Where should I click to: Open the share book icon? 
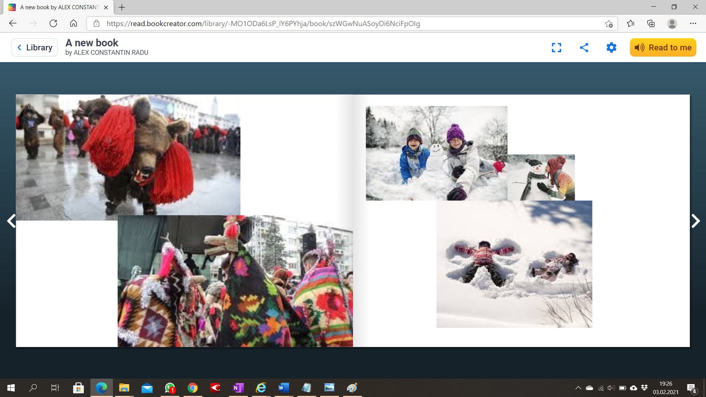[x=584, y=47]
